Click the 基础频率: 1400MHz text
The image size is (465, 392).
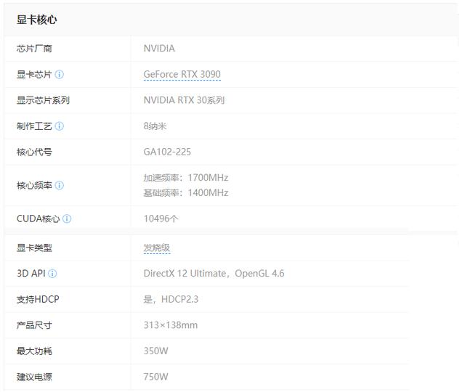[x=186, y=193]
